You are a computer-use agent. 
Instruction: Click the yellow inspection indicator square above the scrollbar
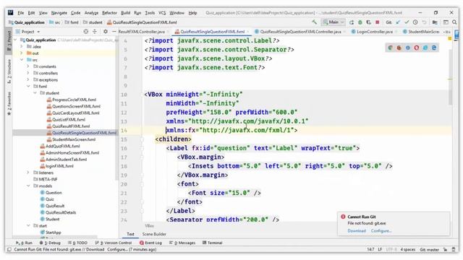450,39
